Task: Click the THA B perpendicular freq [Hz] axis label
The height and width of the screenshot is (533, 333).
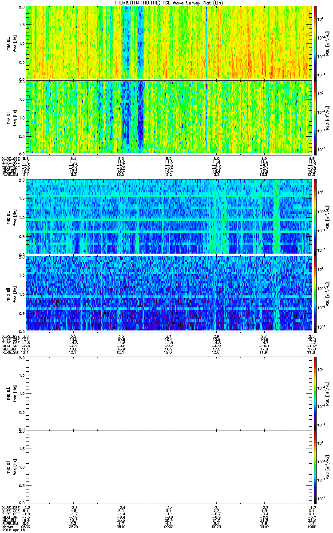Action: pos(15,43)
